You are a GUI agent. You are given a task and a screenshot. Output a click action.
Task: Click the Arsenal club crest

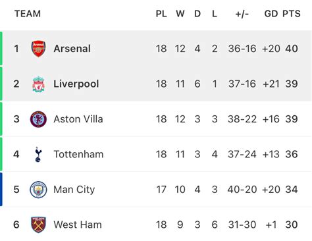click(38, 49)
